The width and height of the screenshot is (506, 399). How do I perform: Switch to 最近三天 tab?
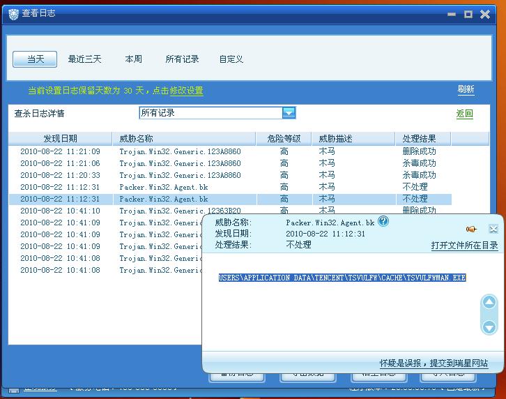click(x=84, y=59)
